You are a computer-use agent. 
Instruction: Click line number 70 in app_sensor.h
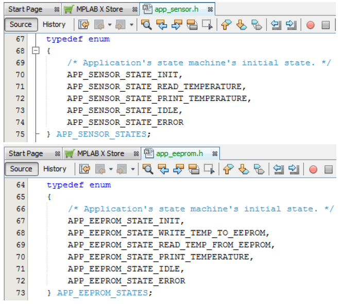point(20,75)
